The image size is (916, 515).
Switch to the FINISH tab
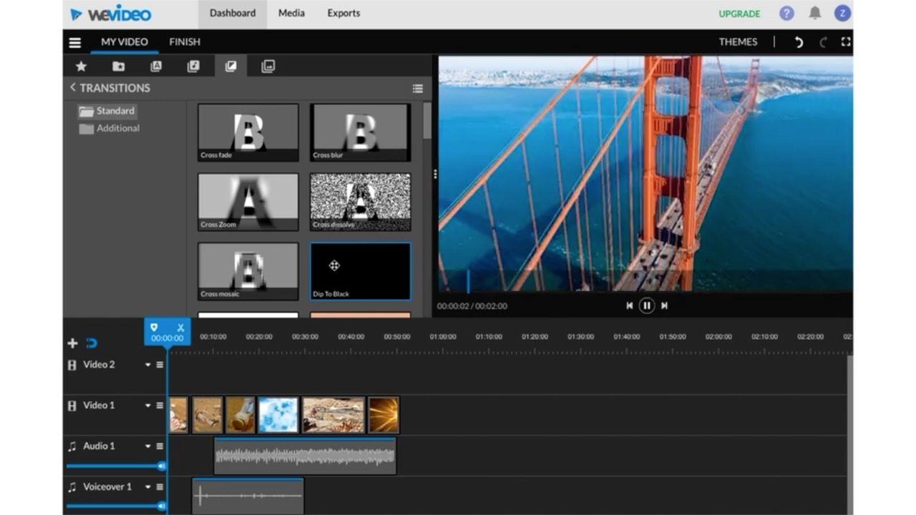point(185,42)
